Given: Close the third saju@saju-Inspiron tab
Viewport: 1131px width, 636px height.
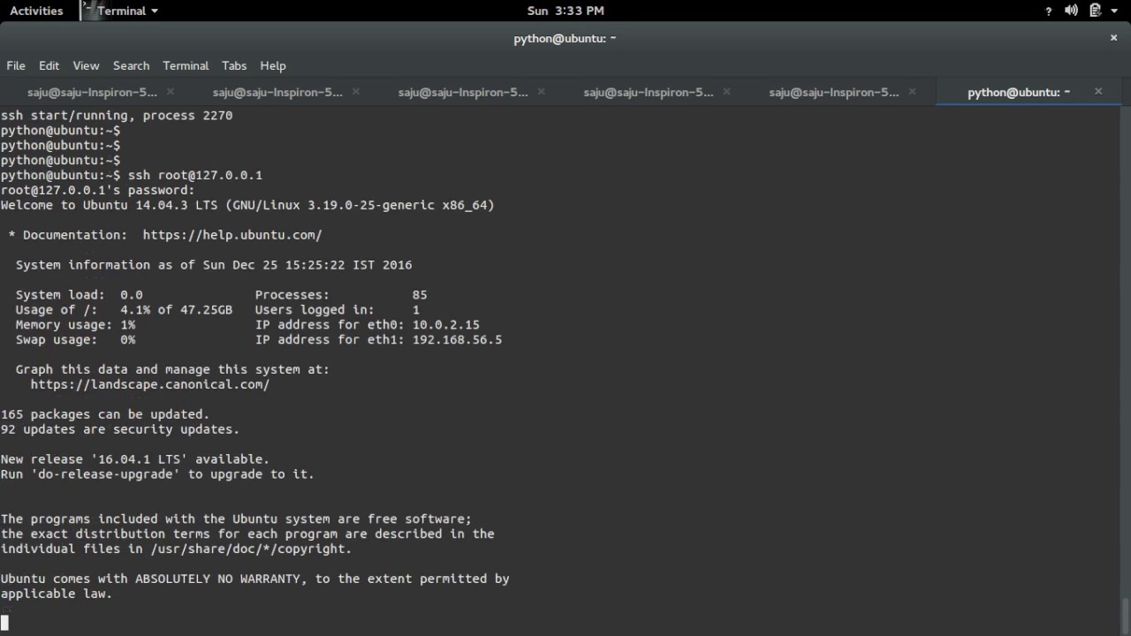Looking at the screenshot, I should (x=542, y=92).
